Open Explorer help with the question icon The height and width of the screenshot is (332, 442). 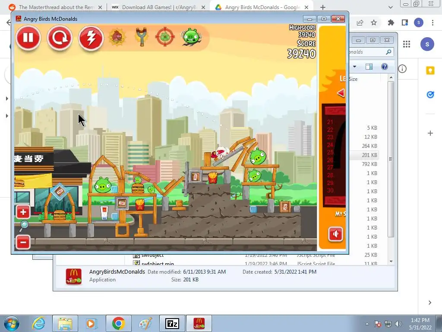pyautogui.click(x=384, y=67)
